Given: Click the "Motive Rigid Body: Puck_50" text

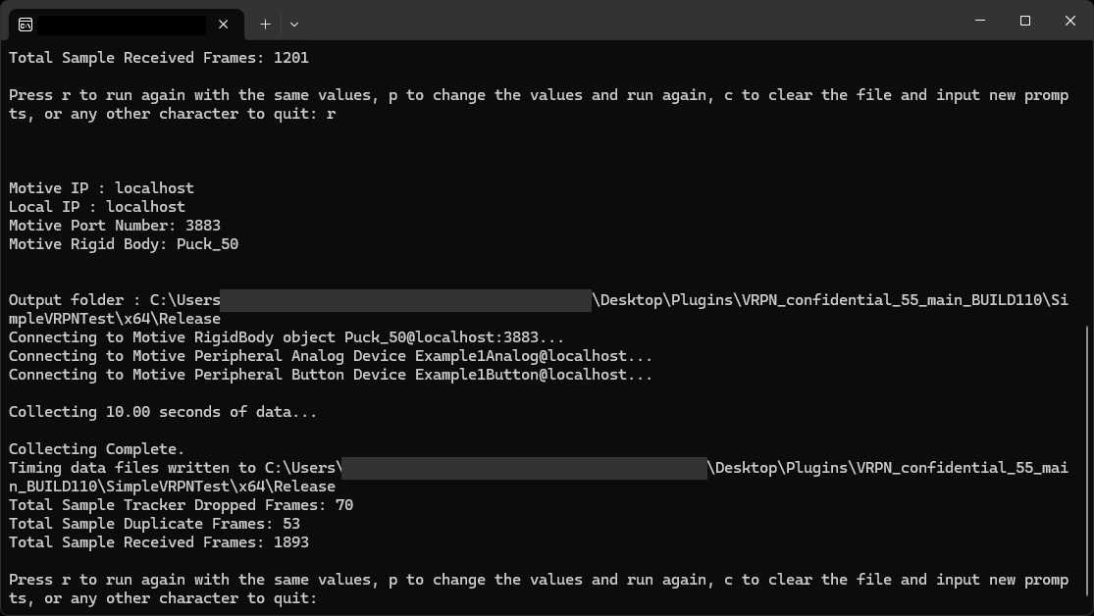Looking at the screenshot, I should 124,244.
